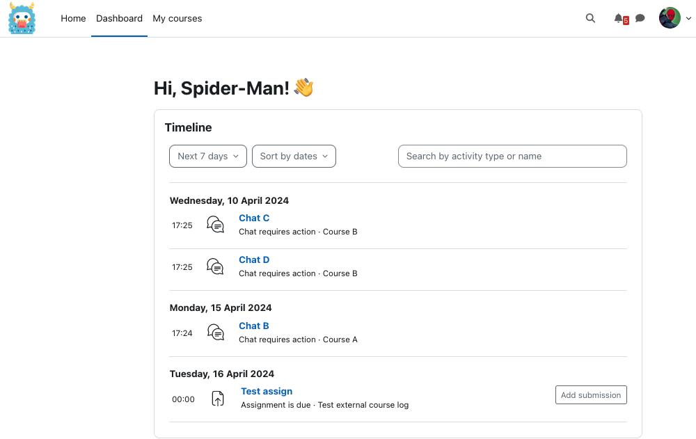Image resolution: width=696 pixels, height=439 pixels.
Task: Click the red notification count badge
Action: tap(626, 20)
